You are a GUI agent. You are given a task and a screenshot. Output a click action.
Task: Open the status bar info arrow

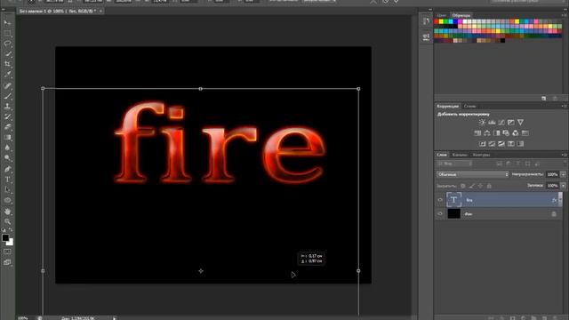point(114,318)
